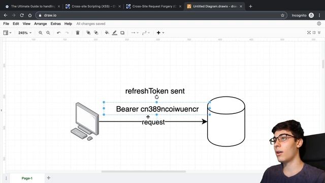325x183 pixels.
Task: Send selection to back
Action: tap(96, 33)
